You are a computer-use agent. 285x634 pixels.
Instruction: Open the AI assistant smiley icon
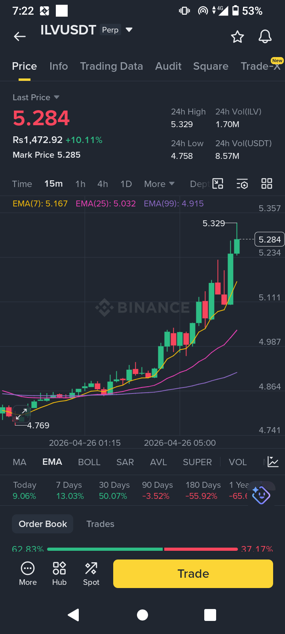(261, 495)
